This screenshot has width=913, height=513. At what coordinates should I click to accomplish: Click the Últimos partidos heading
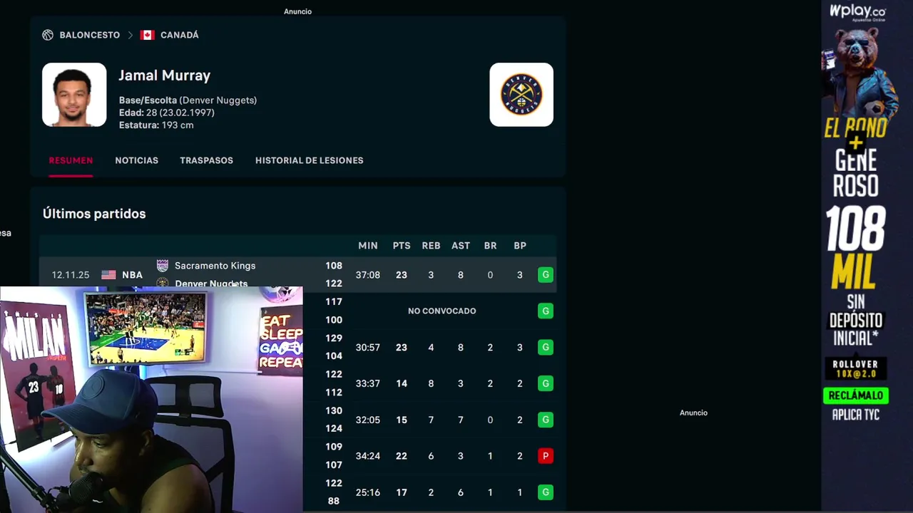pyautogui.click(x=94, y=214)
